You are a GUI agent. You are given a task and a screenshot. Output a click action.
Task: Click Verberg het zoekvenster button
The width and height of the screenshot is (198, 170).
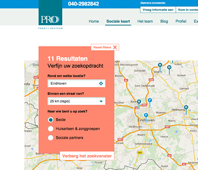point(87,156)
